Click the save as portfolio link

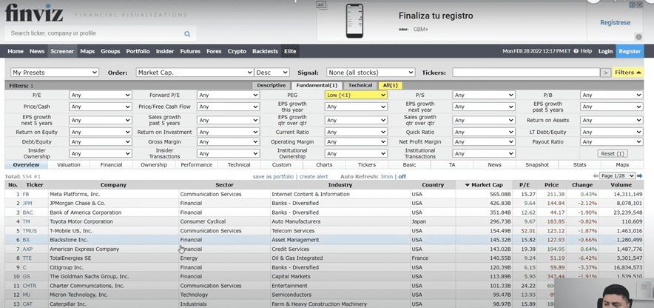[x=273, y=177]
